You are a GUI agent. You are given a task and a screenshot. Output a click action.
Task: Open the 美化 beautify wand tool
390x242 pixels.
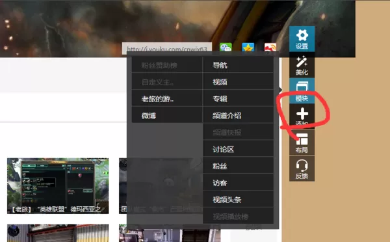click(x=302, y=65)
